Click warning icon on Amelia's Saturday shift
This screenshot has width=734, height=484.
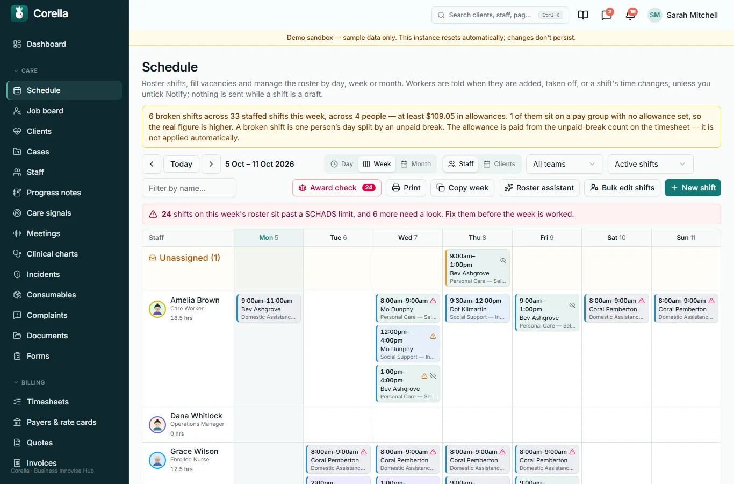pos(642,301)
